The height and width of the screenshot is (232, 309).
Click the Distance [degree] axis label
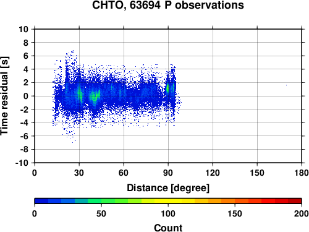pyautogui.click(x=168, y=188)
